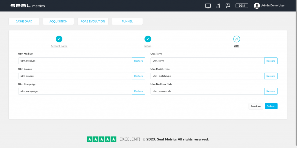This screenshot has width=297, height=148.
Task: Go back with the Previous button
Action: (x=256, y=106)
